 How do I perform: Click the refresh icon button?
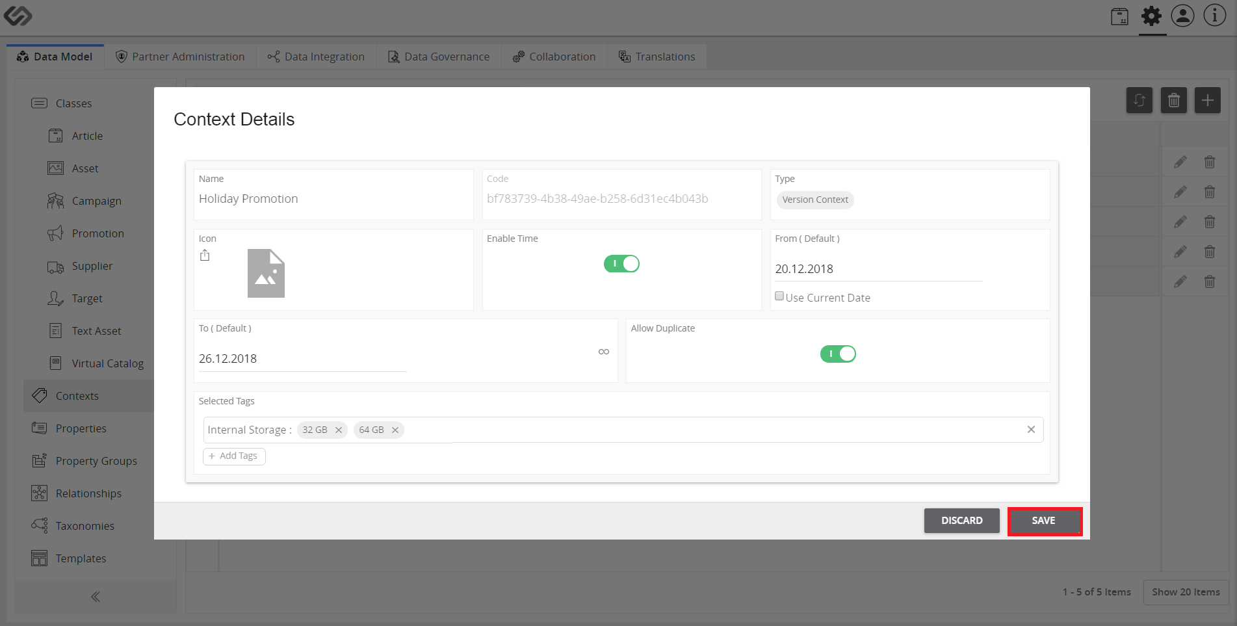[x=1139, y=100]
